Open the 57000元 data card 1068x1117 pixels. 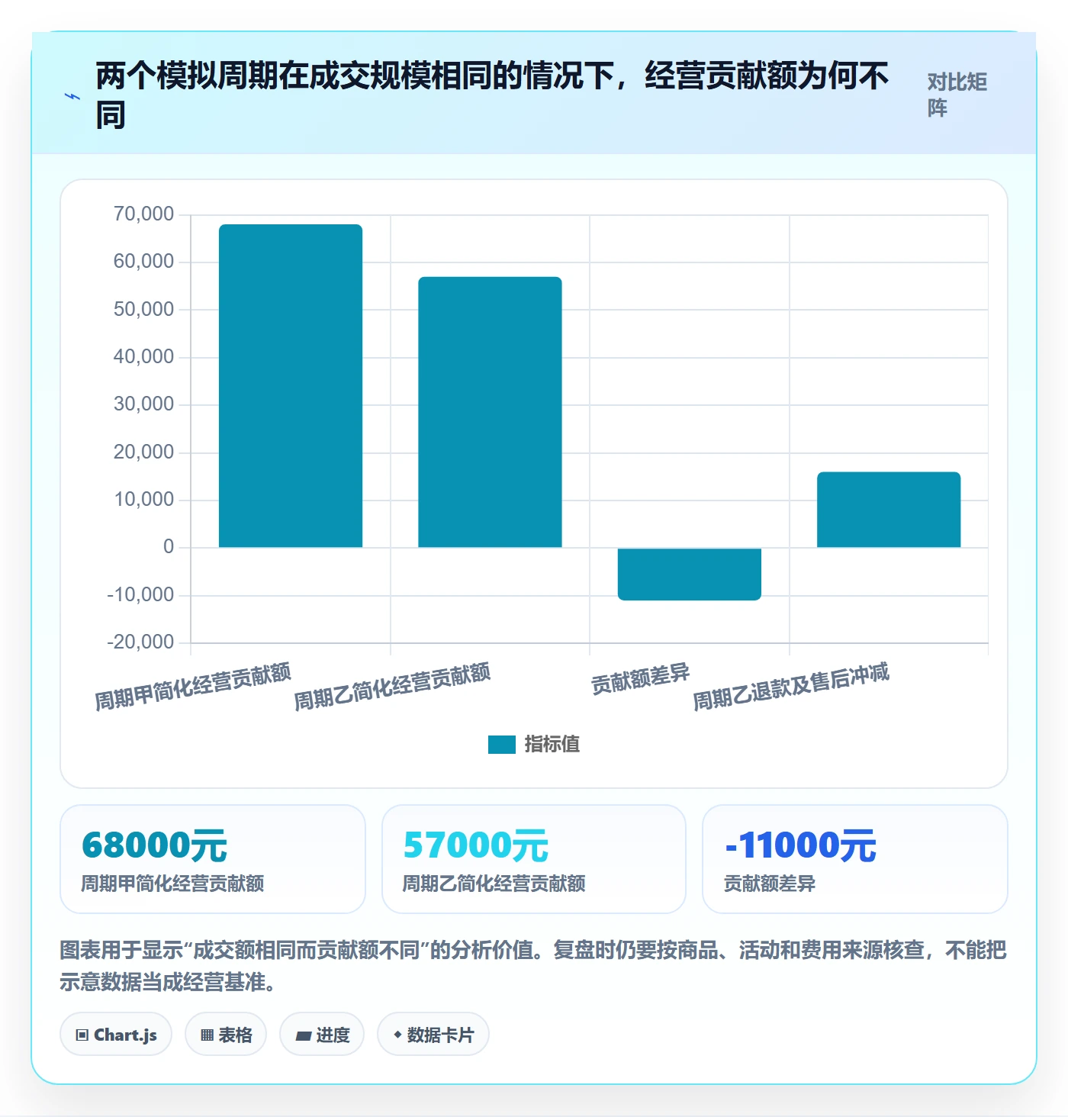click(x=534, y=859)
